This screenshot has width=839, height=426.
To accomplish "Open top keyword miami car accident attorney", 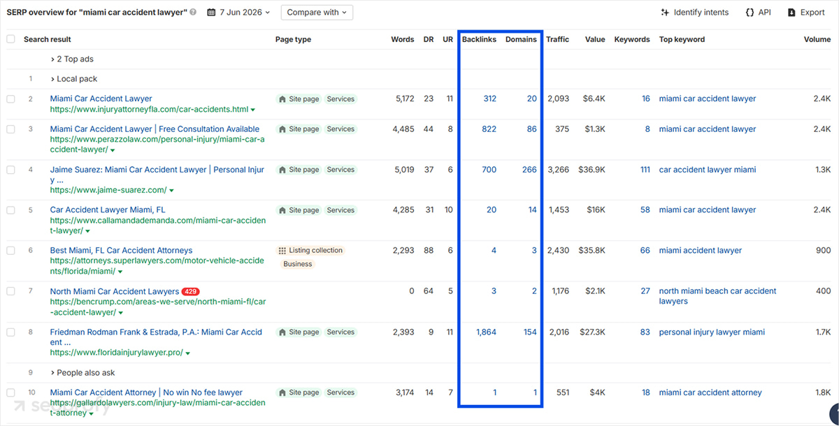I will [x=710, y=392].
